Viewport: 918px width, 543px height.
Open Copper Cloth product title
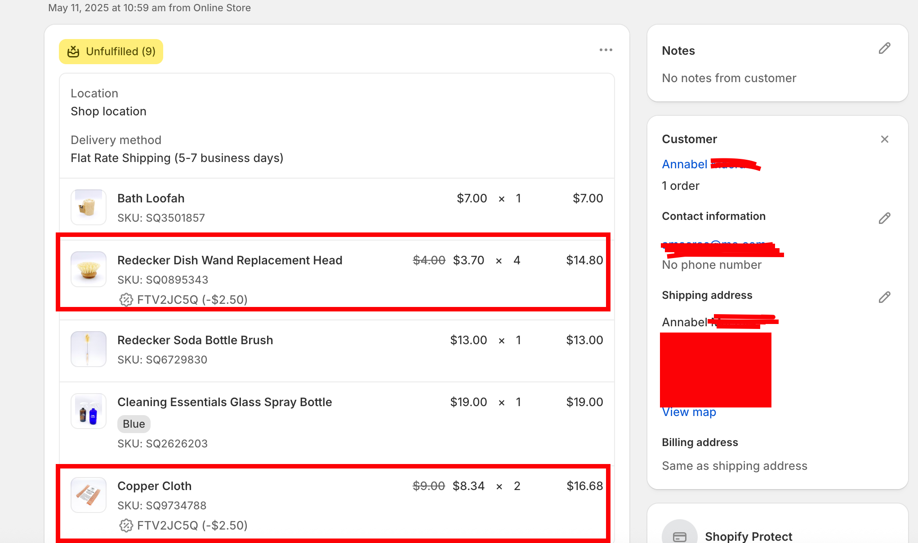(x=154, y=486)
